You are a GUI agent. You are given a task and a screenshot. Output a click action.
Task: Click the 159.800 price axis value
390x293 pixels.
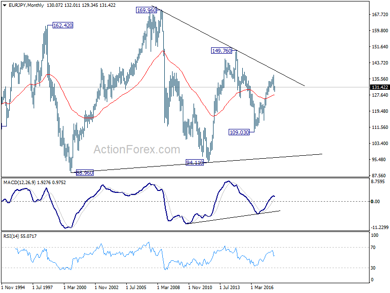pyautogui.click(x=380, y=30)
